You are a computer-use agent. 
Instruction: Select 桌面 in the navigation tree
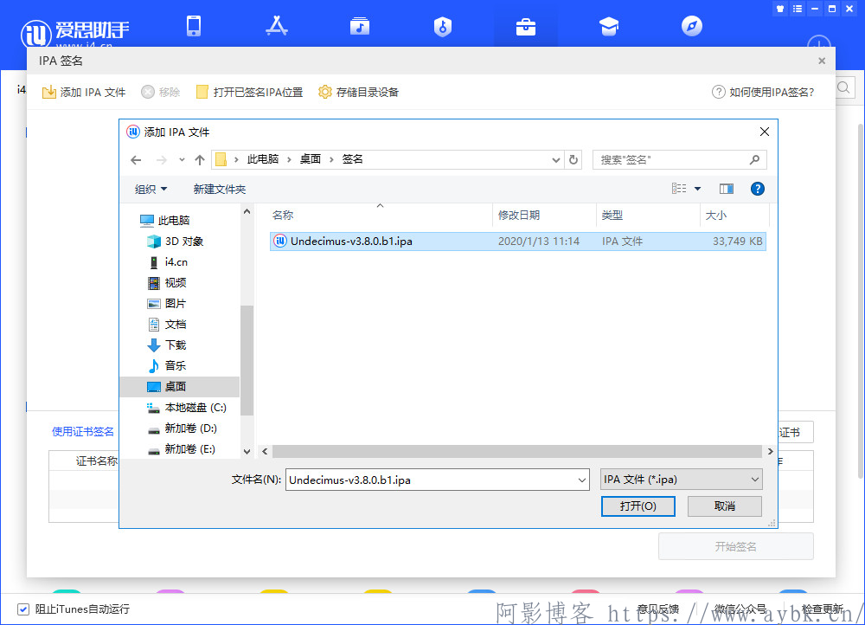[x=179, y=386]
